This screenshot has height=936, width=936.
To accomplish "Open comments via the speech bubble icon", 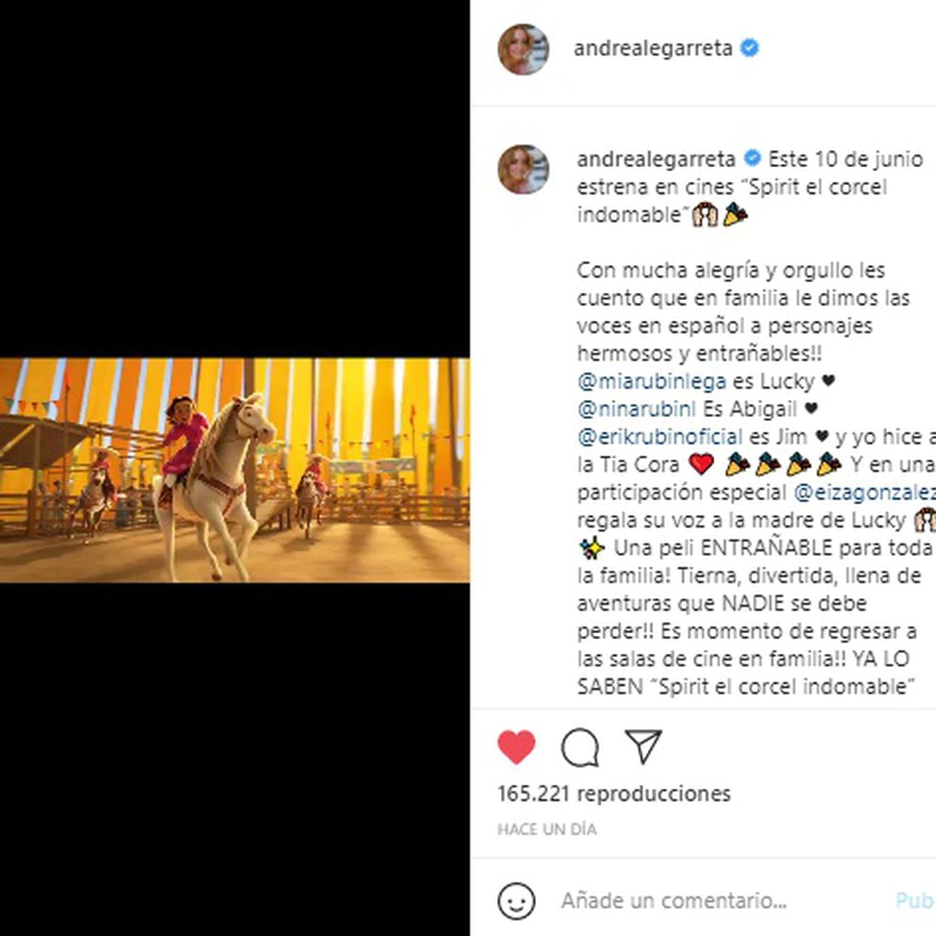I will pos(579,747).
